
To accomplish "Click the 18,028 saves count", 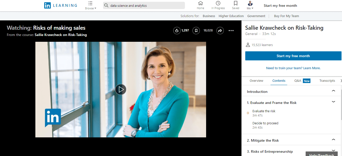I will 208,30.
